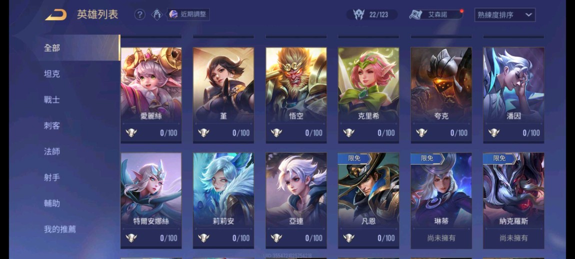Click the mastery emblem under 愛麗絲
The height and width of the screenshot is (259, 575).
click(x=131, y=133)
